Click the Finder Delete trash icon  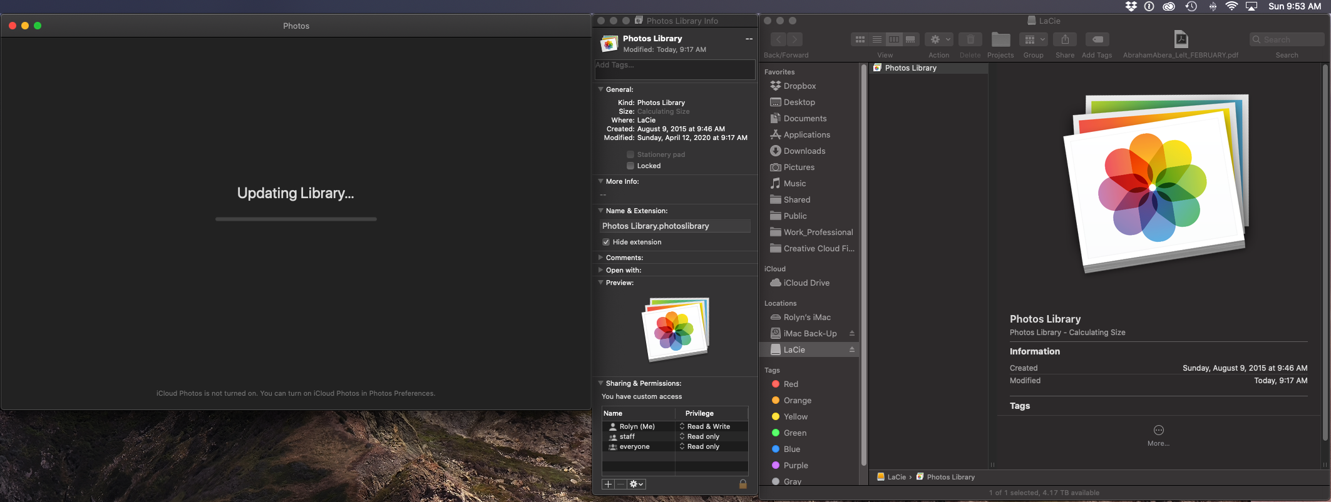coord(970,39)
